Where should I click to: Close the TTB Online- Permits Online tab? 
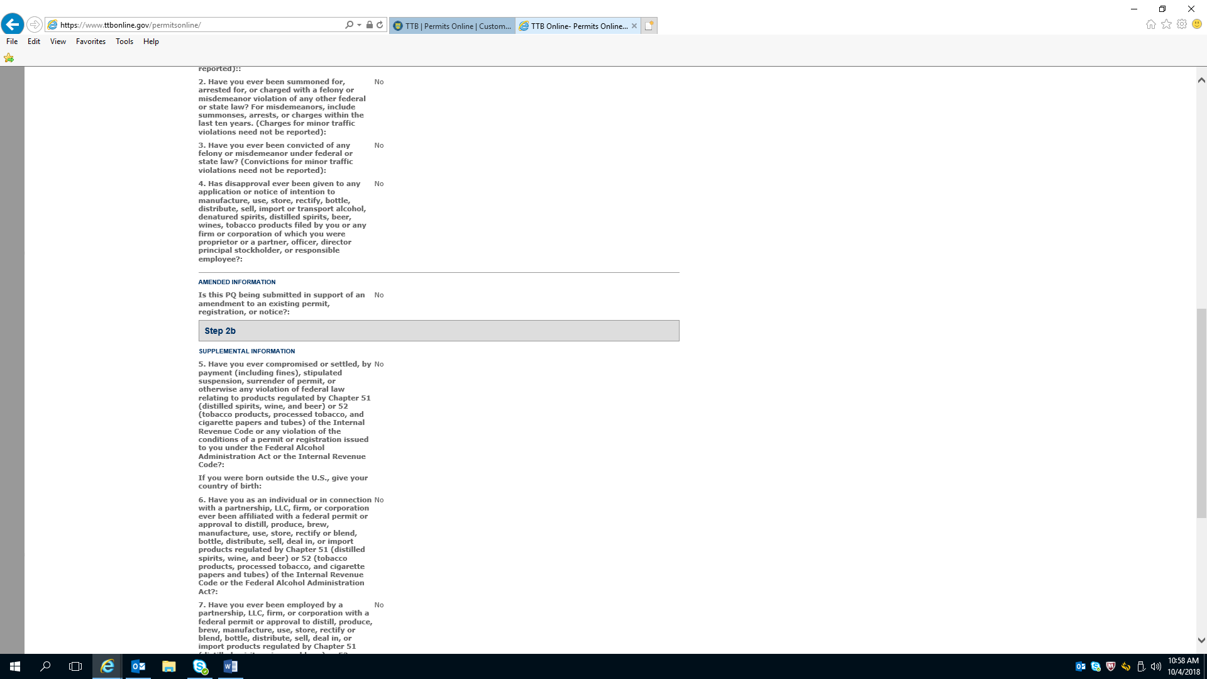634,26
